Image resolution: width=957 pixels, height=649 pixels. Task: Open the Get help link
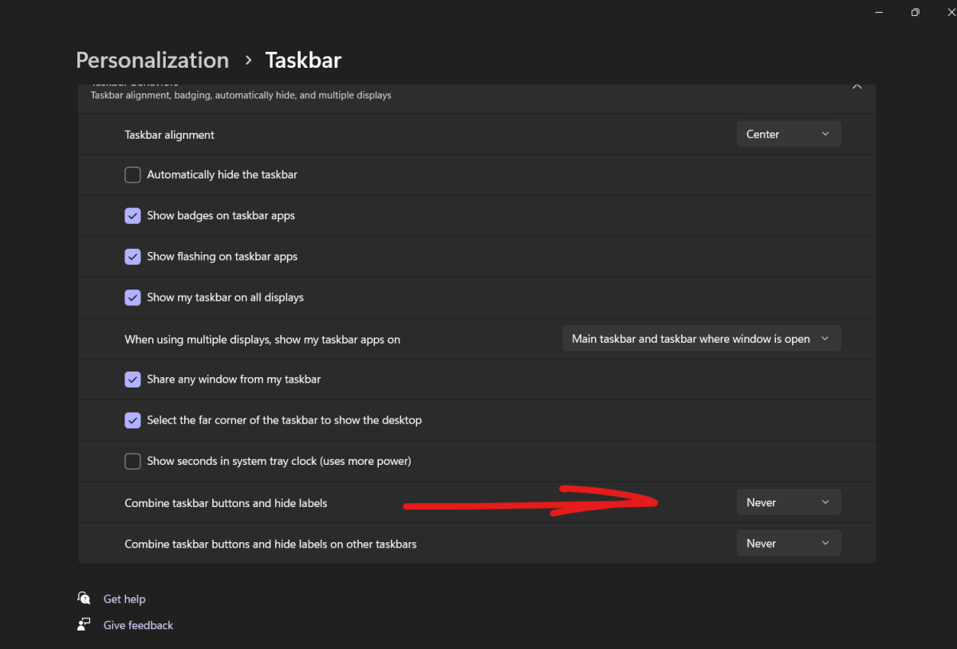pos(124,599)
